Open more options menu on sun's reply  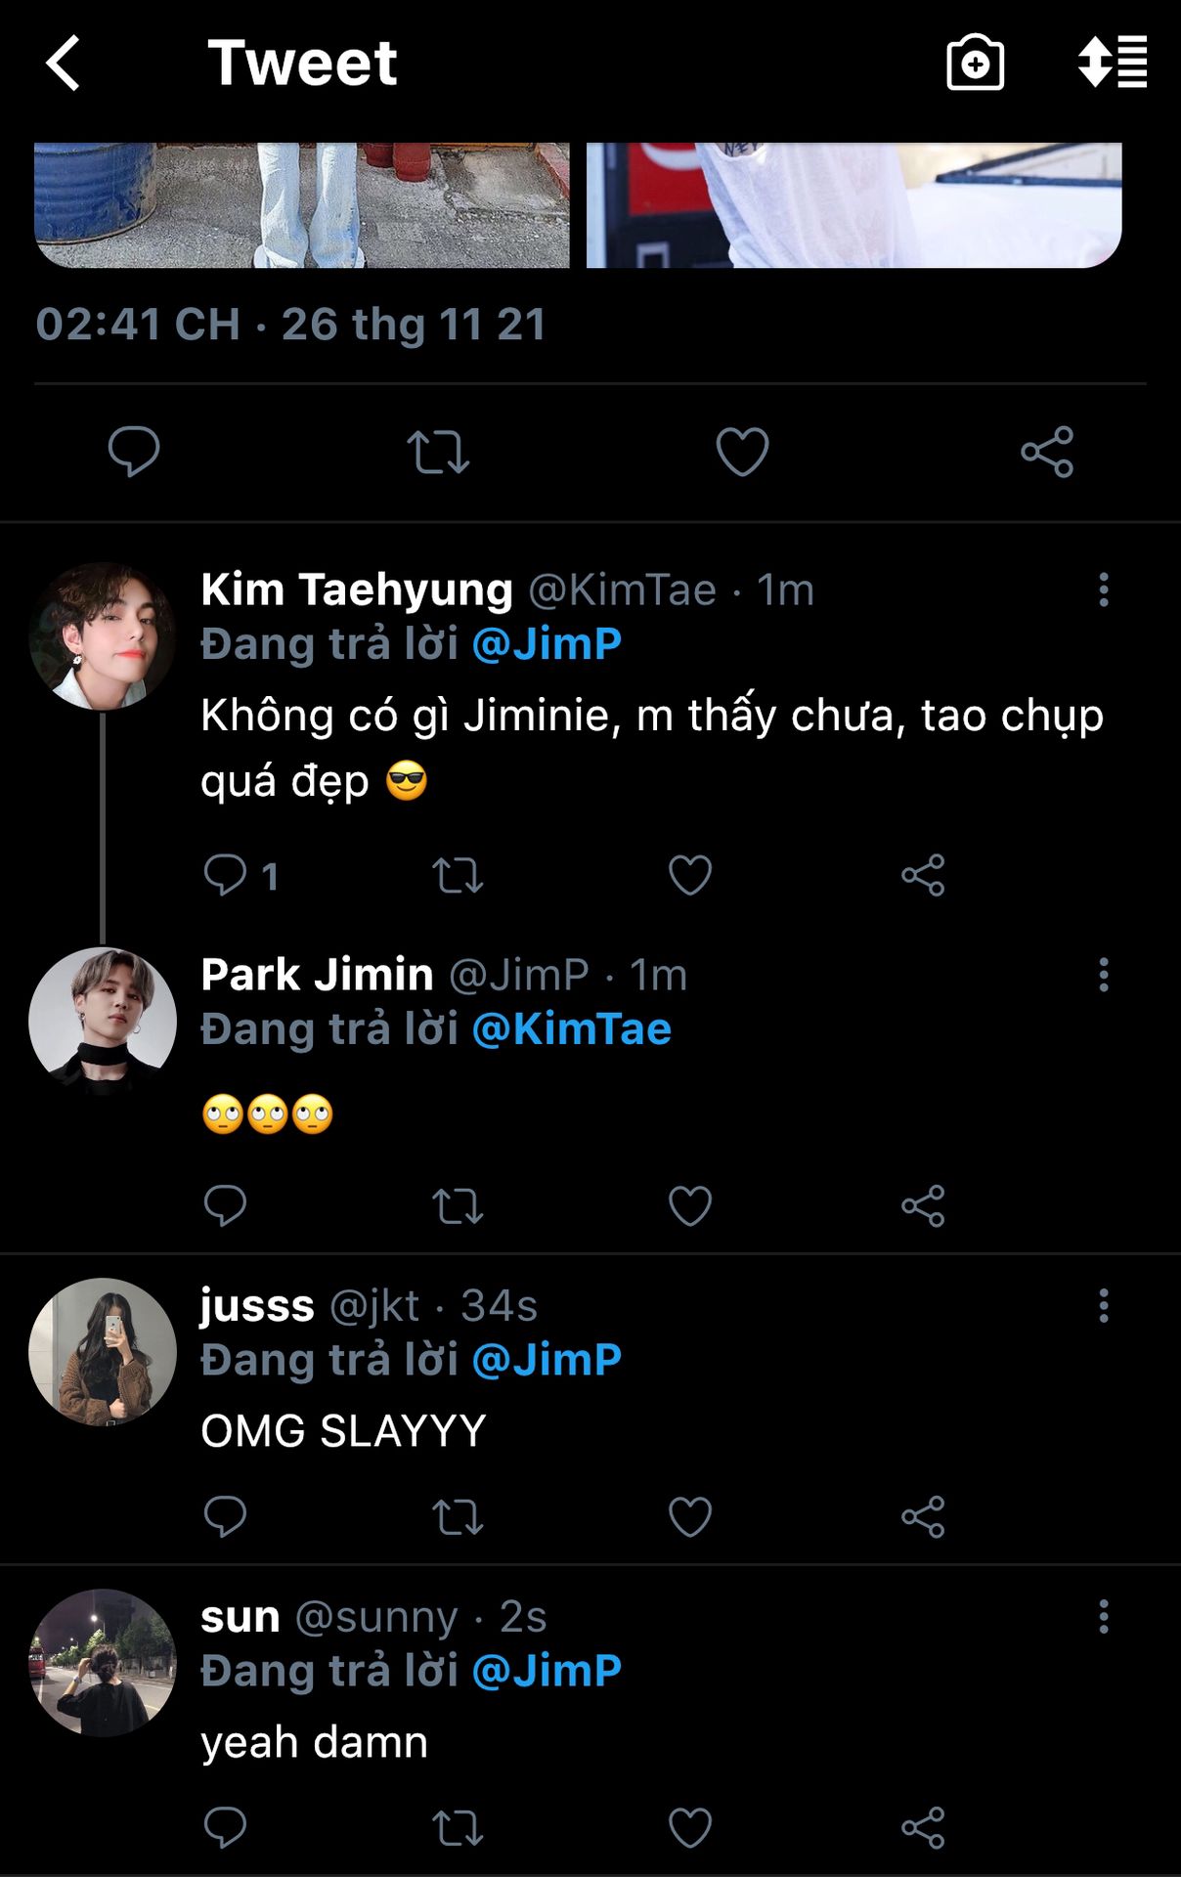tap(1104, 1617)
